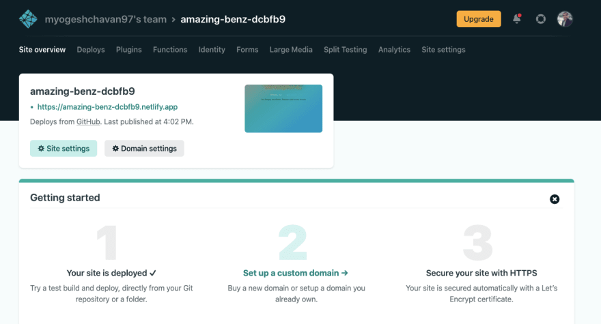Open the user avatar menu

[565, 19]
